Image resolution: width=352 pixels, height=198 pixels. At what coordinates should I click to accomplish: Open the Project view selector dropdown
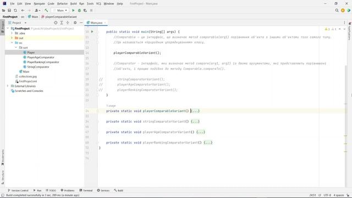(17, 23)
